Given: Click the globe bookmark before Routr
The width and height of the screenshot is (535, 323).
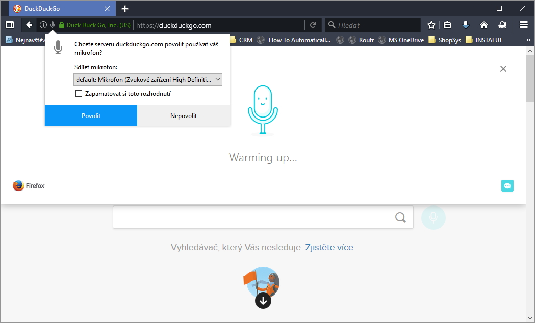Looking at the screenshot, I should [340, 40].
